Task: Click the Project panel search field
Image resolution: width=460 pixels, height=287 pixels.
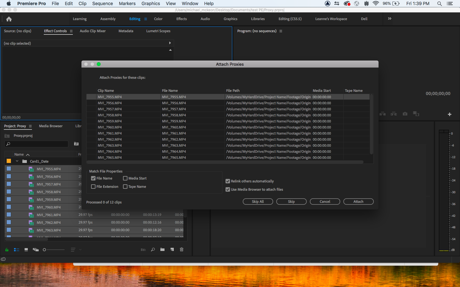Action: click(37, 144)
